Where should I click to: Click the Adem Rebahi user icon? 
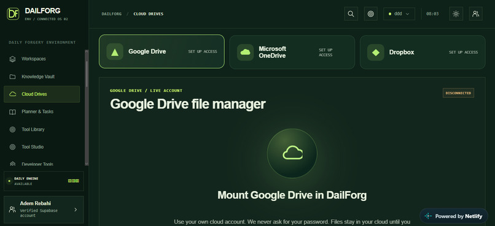point(12,209)
